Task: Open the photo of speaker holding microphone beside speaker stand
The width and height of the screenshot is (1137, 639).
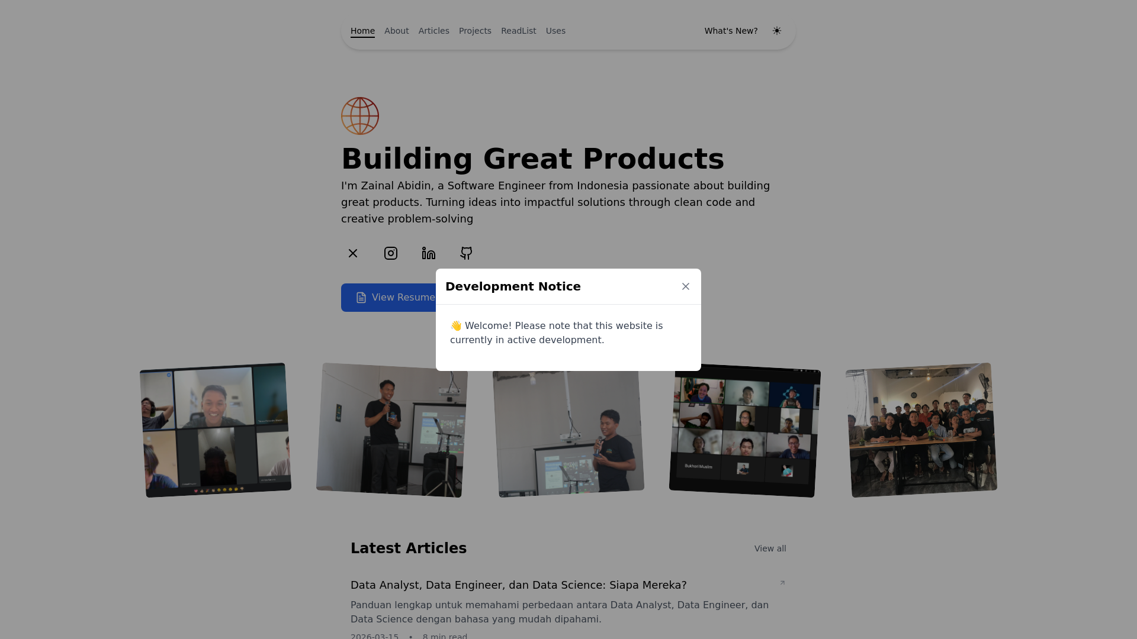Action: click(392, 430)
